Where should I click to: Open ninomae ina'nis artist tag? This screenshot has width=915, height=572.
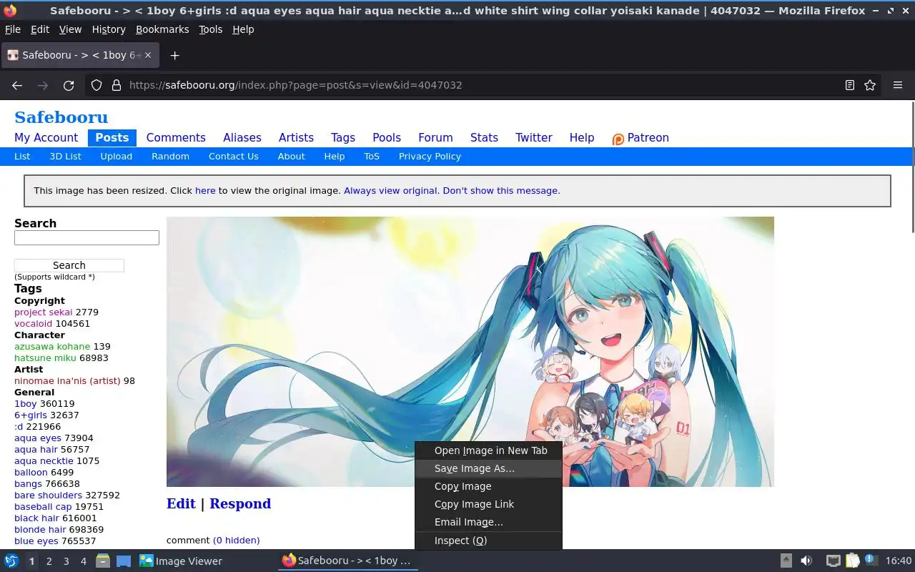[x=67, y=381]
